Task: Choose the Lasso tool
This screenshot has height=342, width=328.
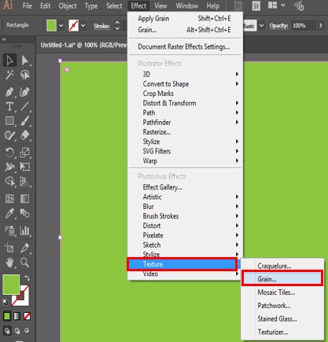Action: point(25,75)
